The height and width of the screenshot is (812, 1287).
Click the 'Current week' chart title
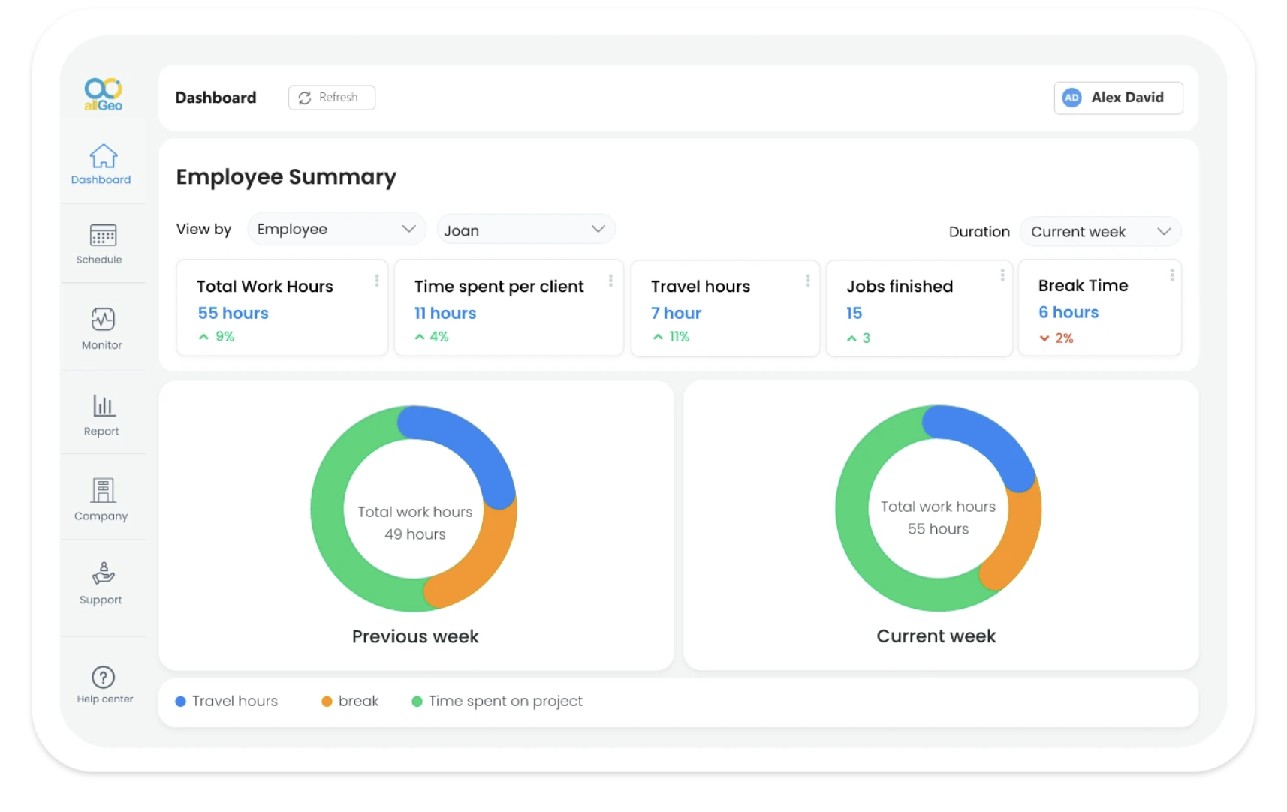[936, 636]
